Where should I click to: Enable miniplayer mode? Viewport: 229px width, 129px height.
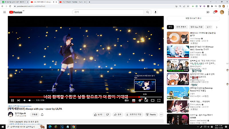pyautogui.click(x=146, y=100)
